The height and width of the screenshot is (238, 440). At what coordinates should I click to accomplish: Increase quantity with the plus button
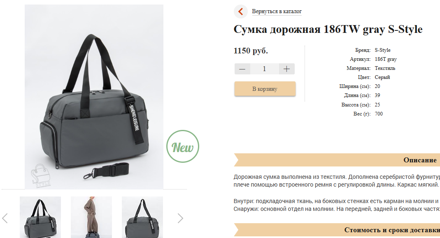(286, 69)
